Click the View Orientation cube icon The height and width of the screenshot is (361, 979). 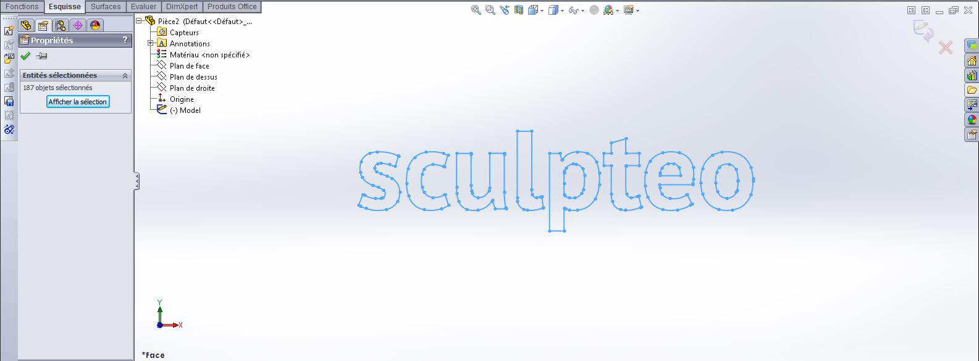click(x=532, y=10)
